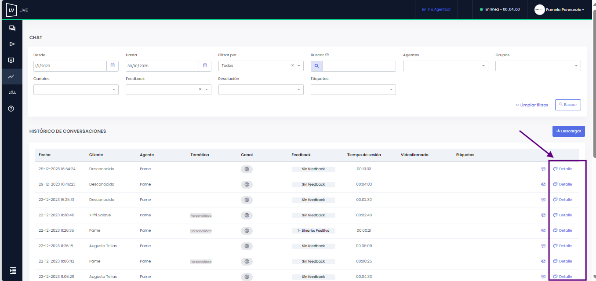Screen dimensions: 596x281
Task: Click the mail icon for 29-12-2023 16:54:24 row
Action: click(543, 169)
